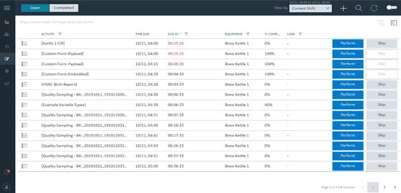Click the 00:36:33 due in value
The height and width of the screenshot is (193, 401).
click(x=176, y=166)
